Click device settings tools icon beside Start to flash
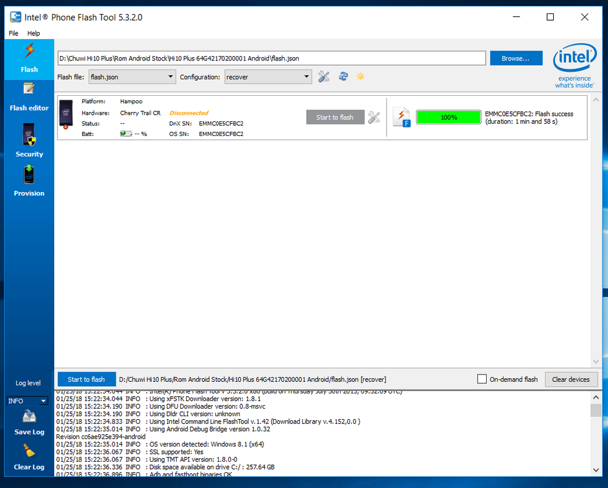Screen dimensions: 608x488 374,117
